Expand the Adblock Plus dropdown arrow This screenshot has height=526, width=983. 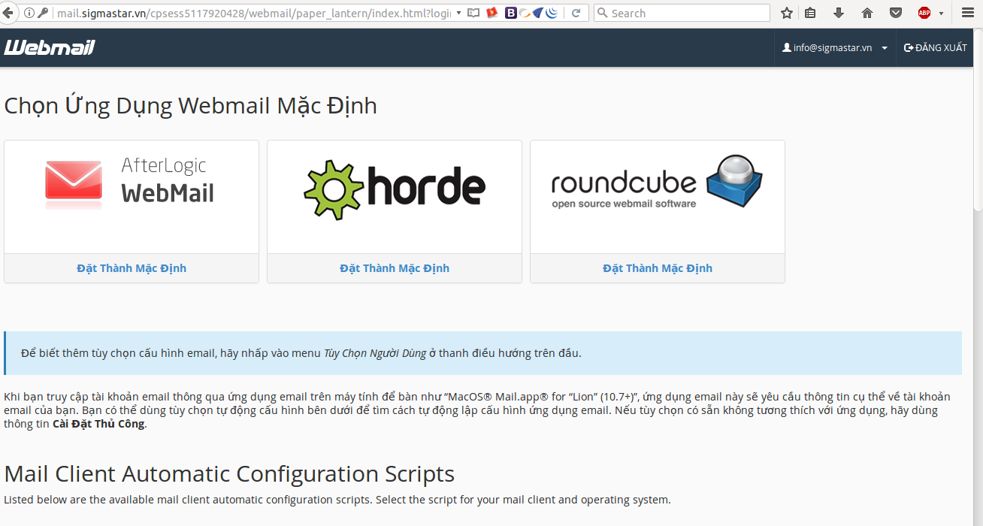pyautogui.click(x=941, y=13)
